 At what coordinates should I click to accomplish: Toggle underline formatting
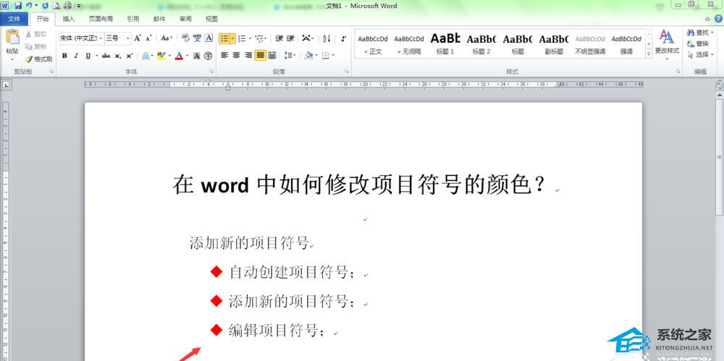[x=88, y=56]
